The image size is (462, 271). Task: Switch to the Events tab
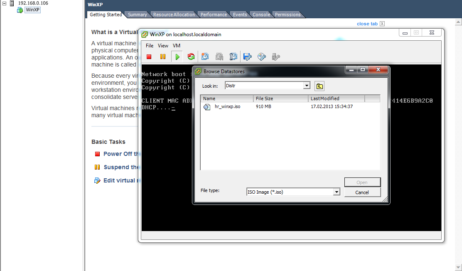click(x=240, y=15)
